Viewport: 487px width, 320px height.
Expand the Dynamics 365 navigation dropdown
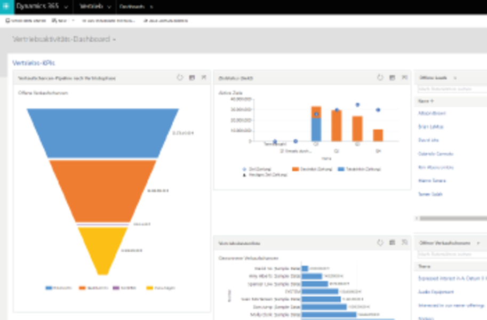point(66,7)
